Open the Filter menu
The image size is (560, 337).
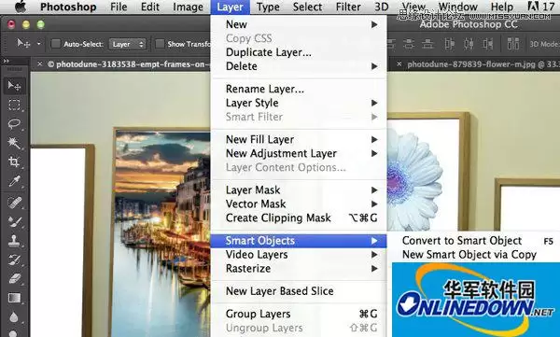[348, 7]
